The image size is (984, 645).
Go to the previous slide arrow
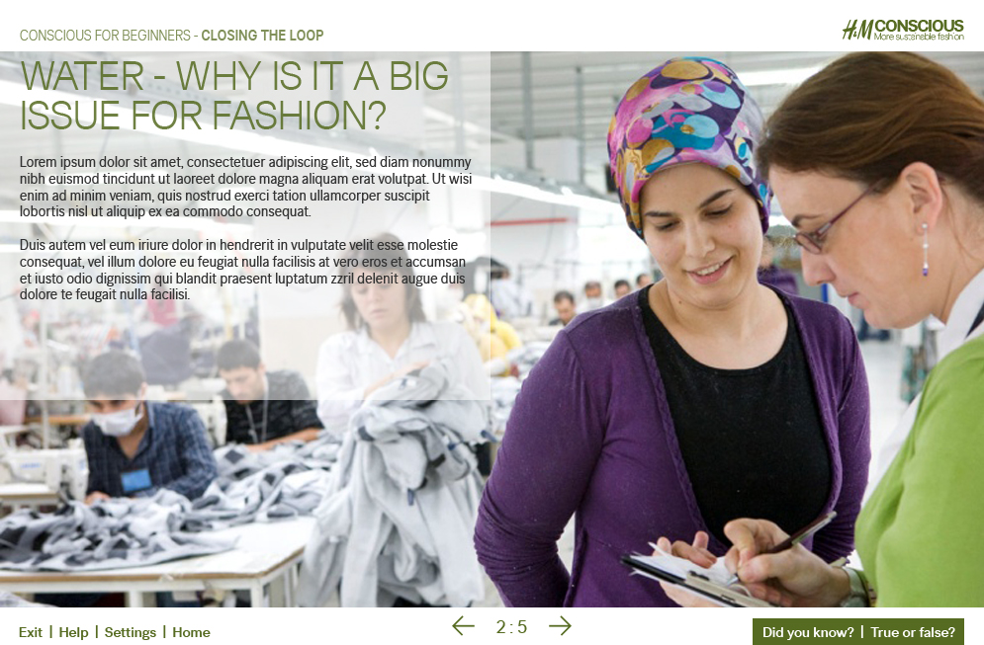pos(463,625)
